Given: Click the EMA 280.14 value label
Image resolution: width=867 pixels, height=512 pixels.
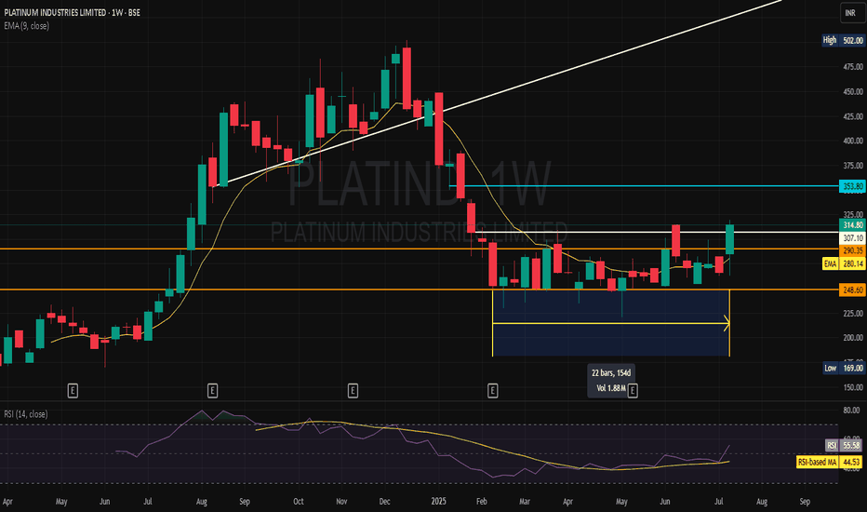Looking at the screenshot, I should pos(844,264).
